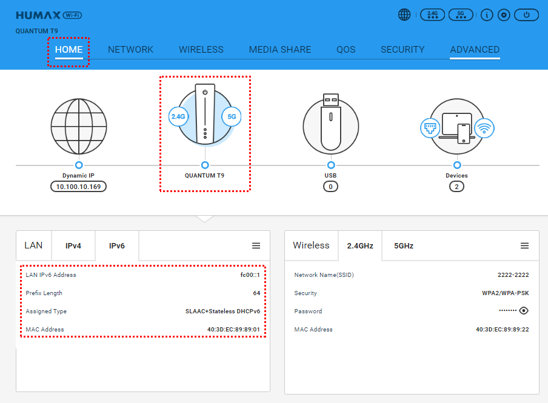Click the wireless Wi-Fi signal bubble
Viewport: 548px width, 403px height.
pyautogui.click(x=484, y=128)
